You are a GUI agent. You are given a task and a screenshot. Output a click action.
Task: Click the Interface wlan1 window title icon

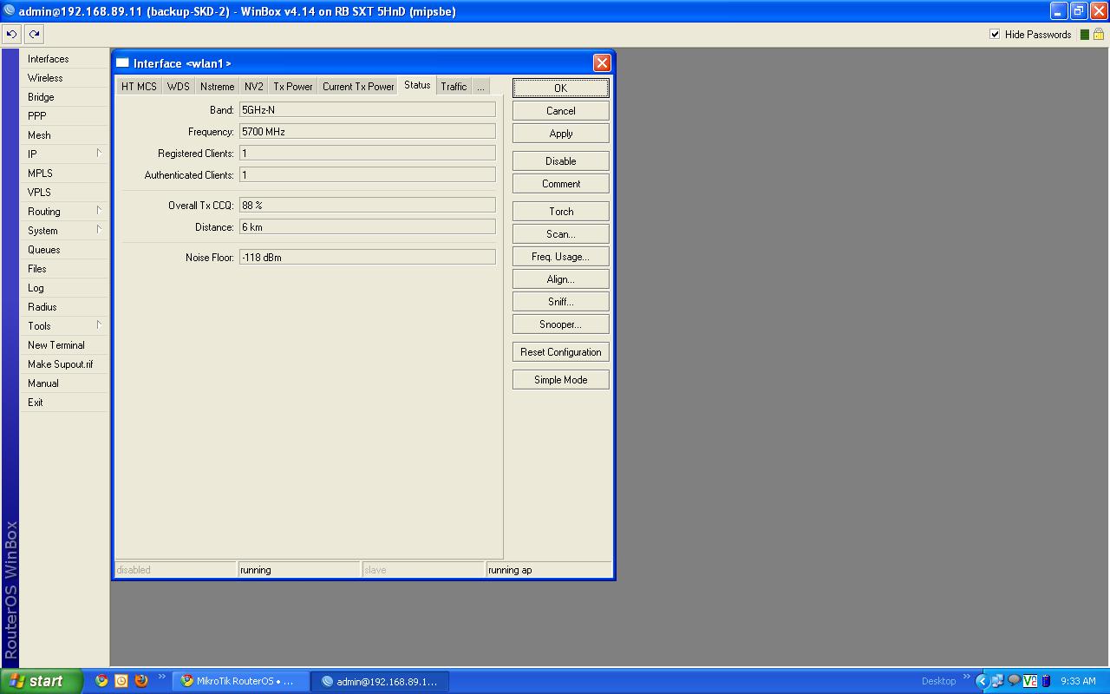122,63
